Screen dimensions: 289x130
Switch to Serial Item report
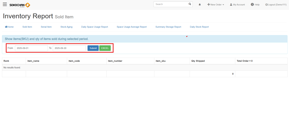tap(46, 27)
